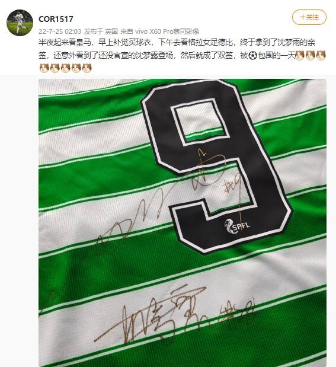Open COR1517's round profile avatar
Viewport: 336px width, 367px height.
pos(20,23)
